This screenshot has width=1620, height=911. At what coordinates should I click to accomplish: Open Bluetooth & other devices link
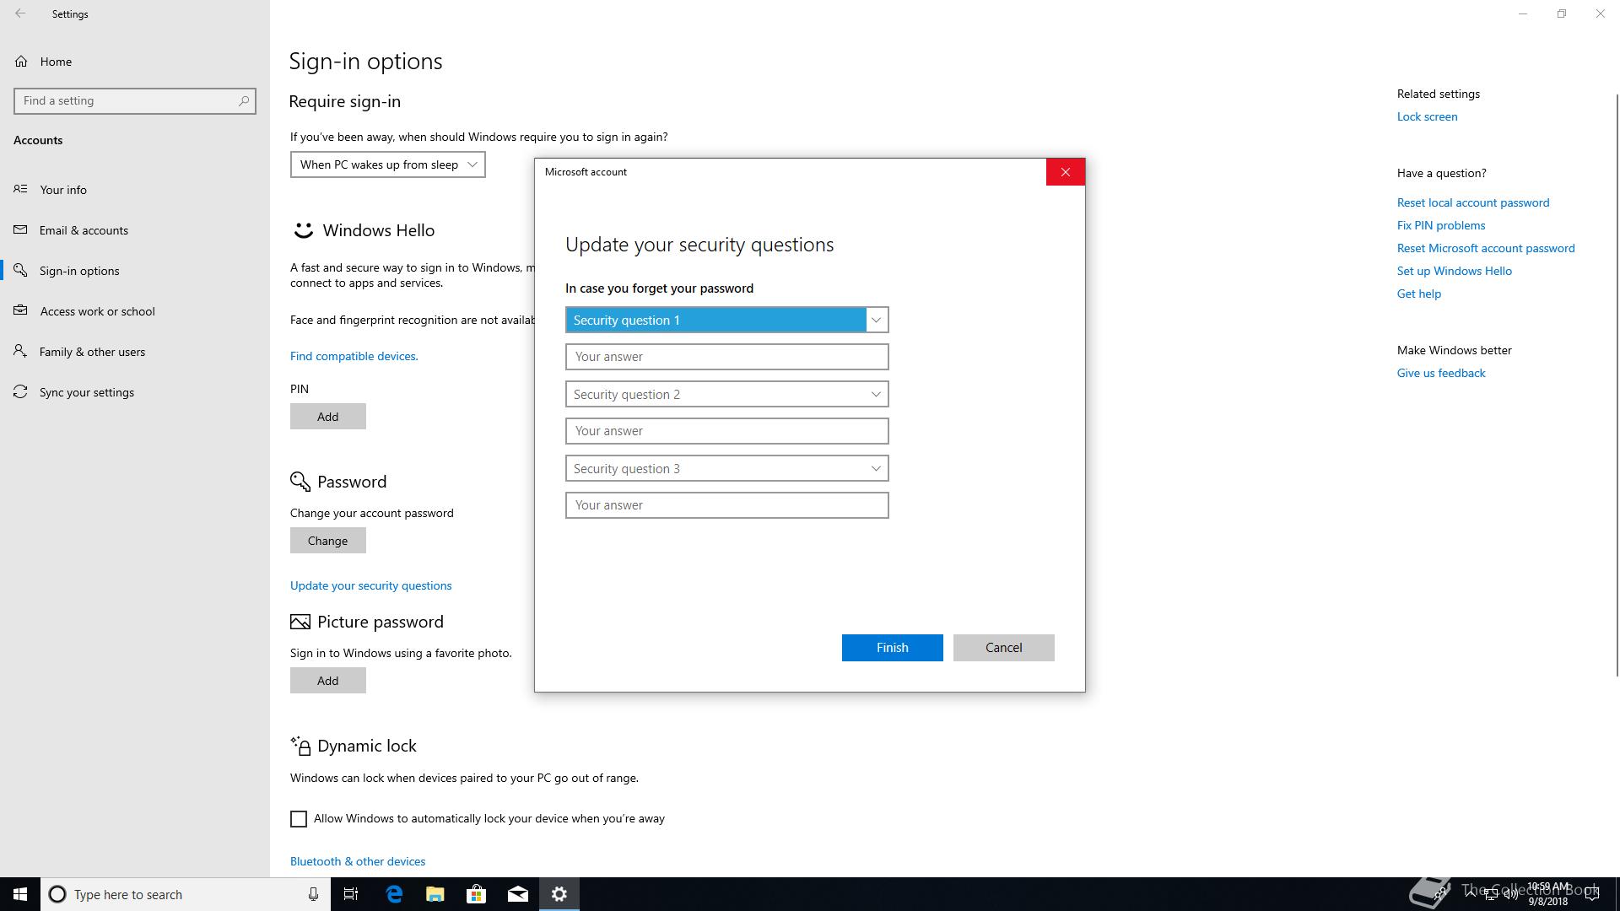pyautogui.click(x=358, y=861)
